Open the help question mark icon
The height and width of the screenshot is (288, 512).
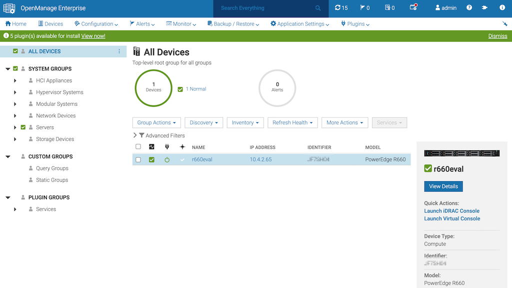[469, 7]
